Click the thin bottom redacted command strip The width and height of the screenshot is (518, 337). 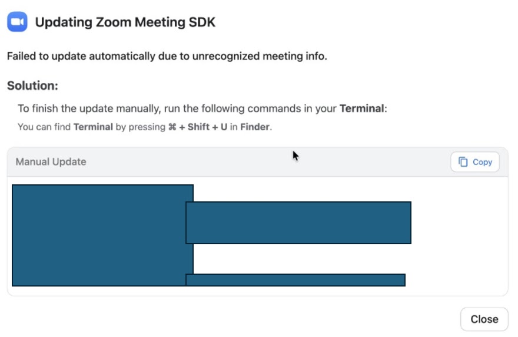[x=295, y=280]
